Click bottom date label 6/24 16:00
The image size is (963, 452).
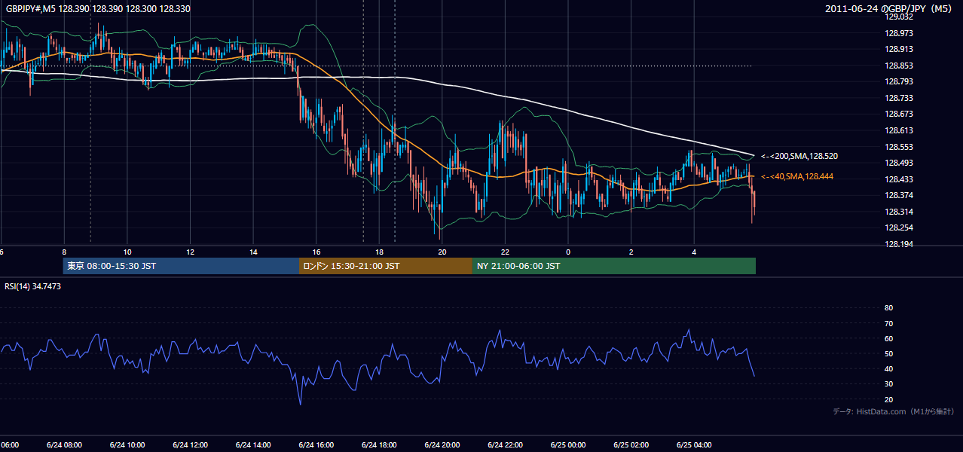(316, 444)
